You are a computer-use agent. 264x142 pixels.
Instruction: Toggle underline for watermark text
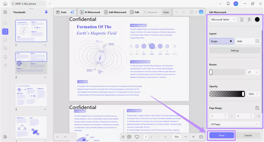tap(242, 20)
